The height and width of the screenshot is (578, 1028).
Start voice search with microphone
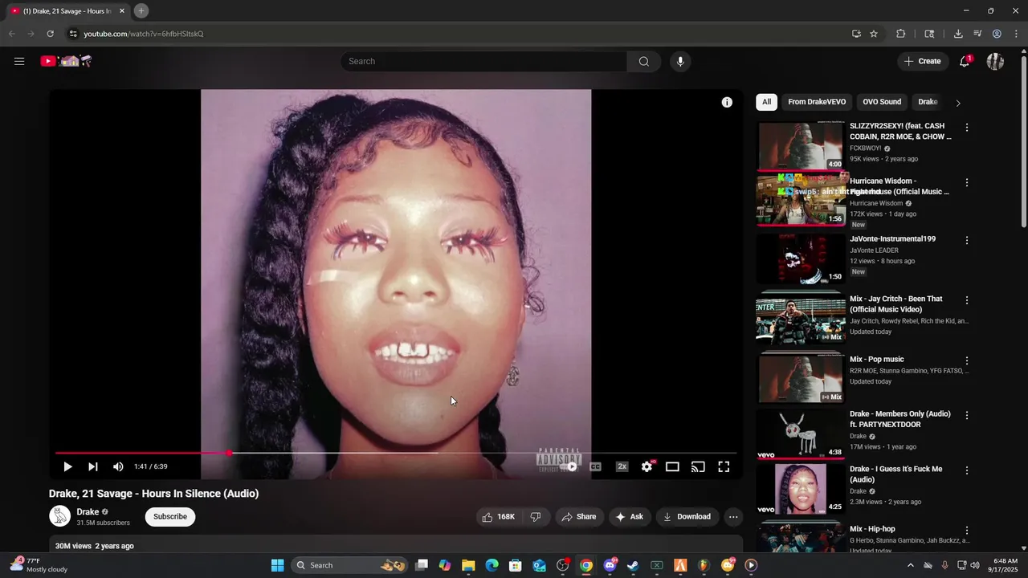pyautogui.click(x=680, y=61)
